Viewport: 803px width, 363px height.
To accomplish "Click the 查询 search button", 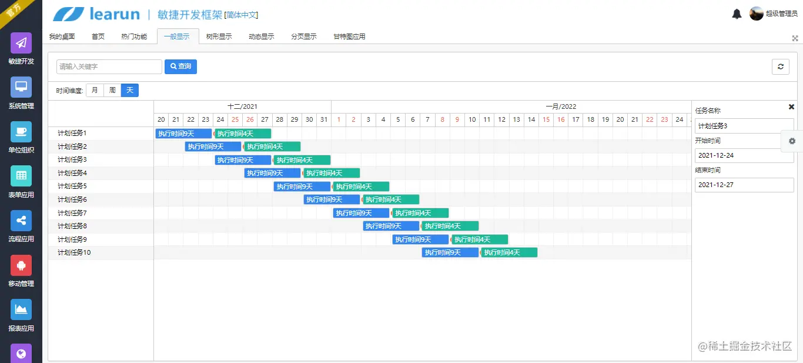I will 180,66.
